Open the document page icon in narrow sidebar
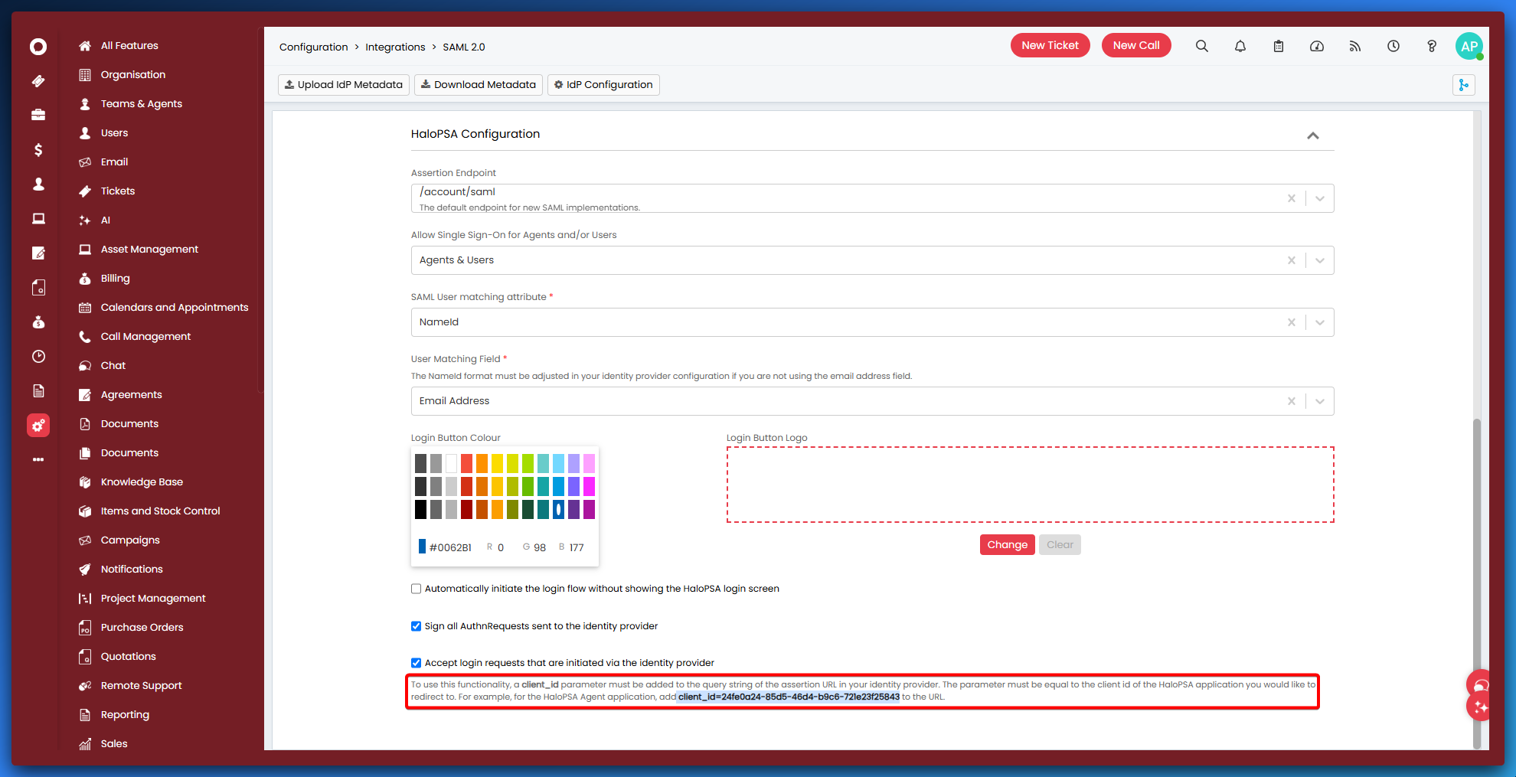Image resolution: width=1516 pixels, height=777 pixels. pos(38,391)
